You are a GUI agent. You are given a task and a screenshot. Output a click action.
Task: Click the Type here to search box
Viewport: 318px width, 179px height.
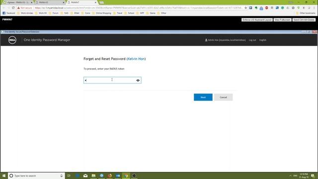pos(36,176)
